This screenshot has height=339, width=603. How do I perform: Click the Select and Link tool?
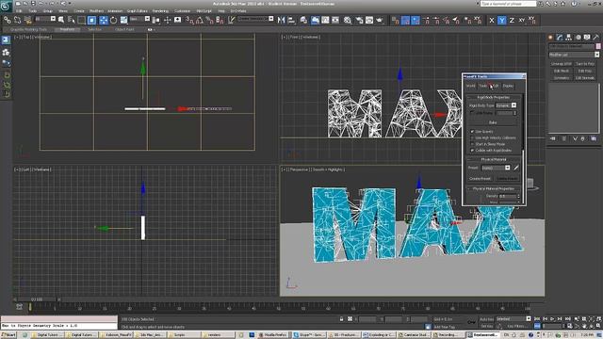click(x=7, y=20)
